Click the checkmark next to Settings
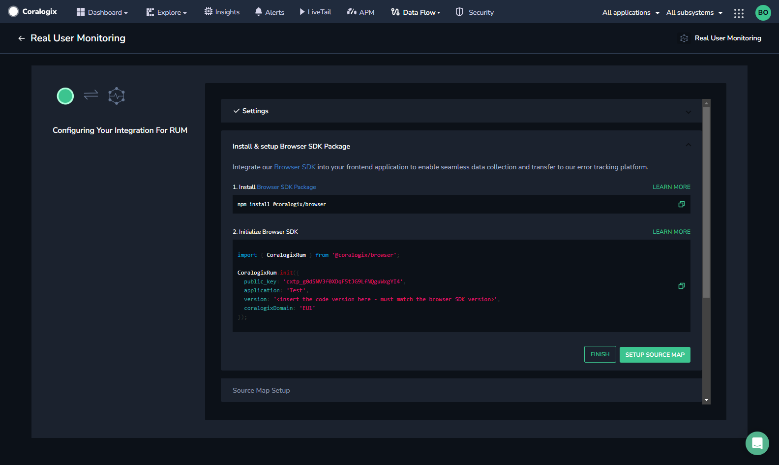Screen dimensions: 779x465 [x=237, y=111]
